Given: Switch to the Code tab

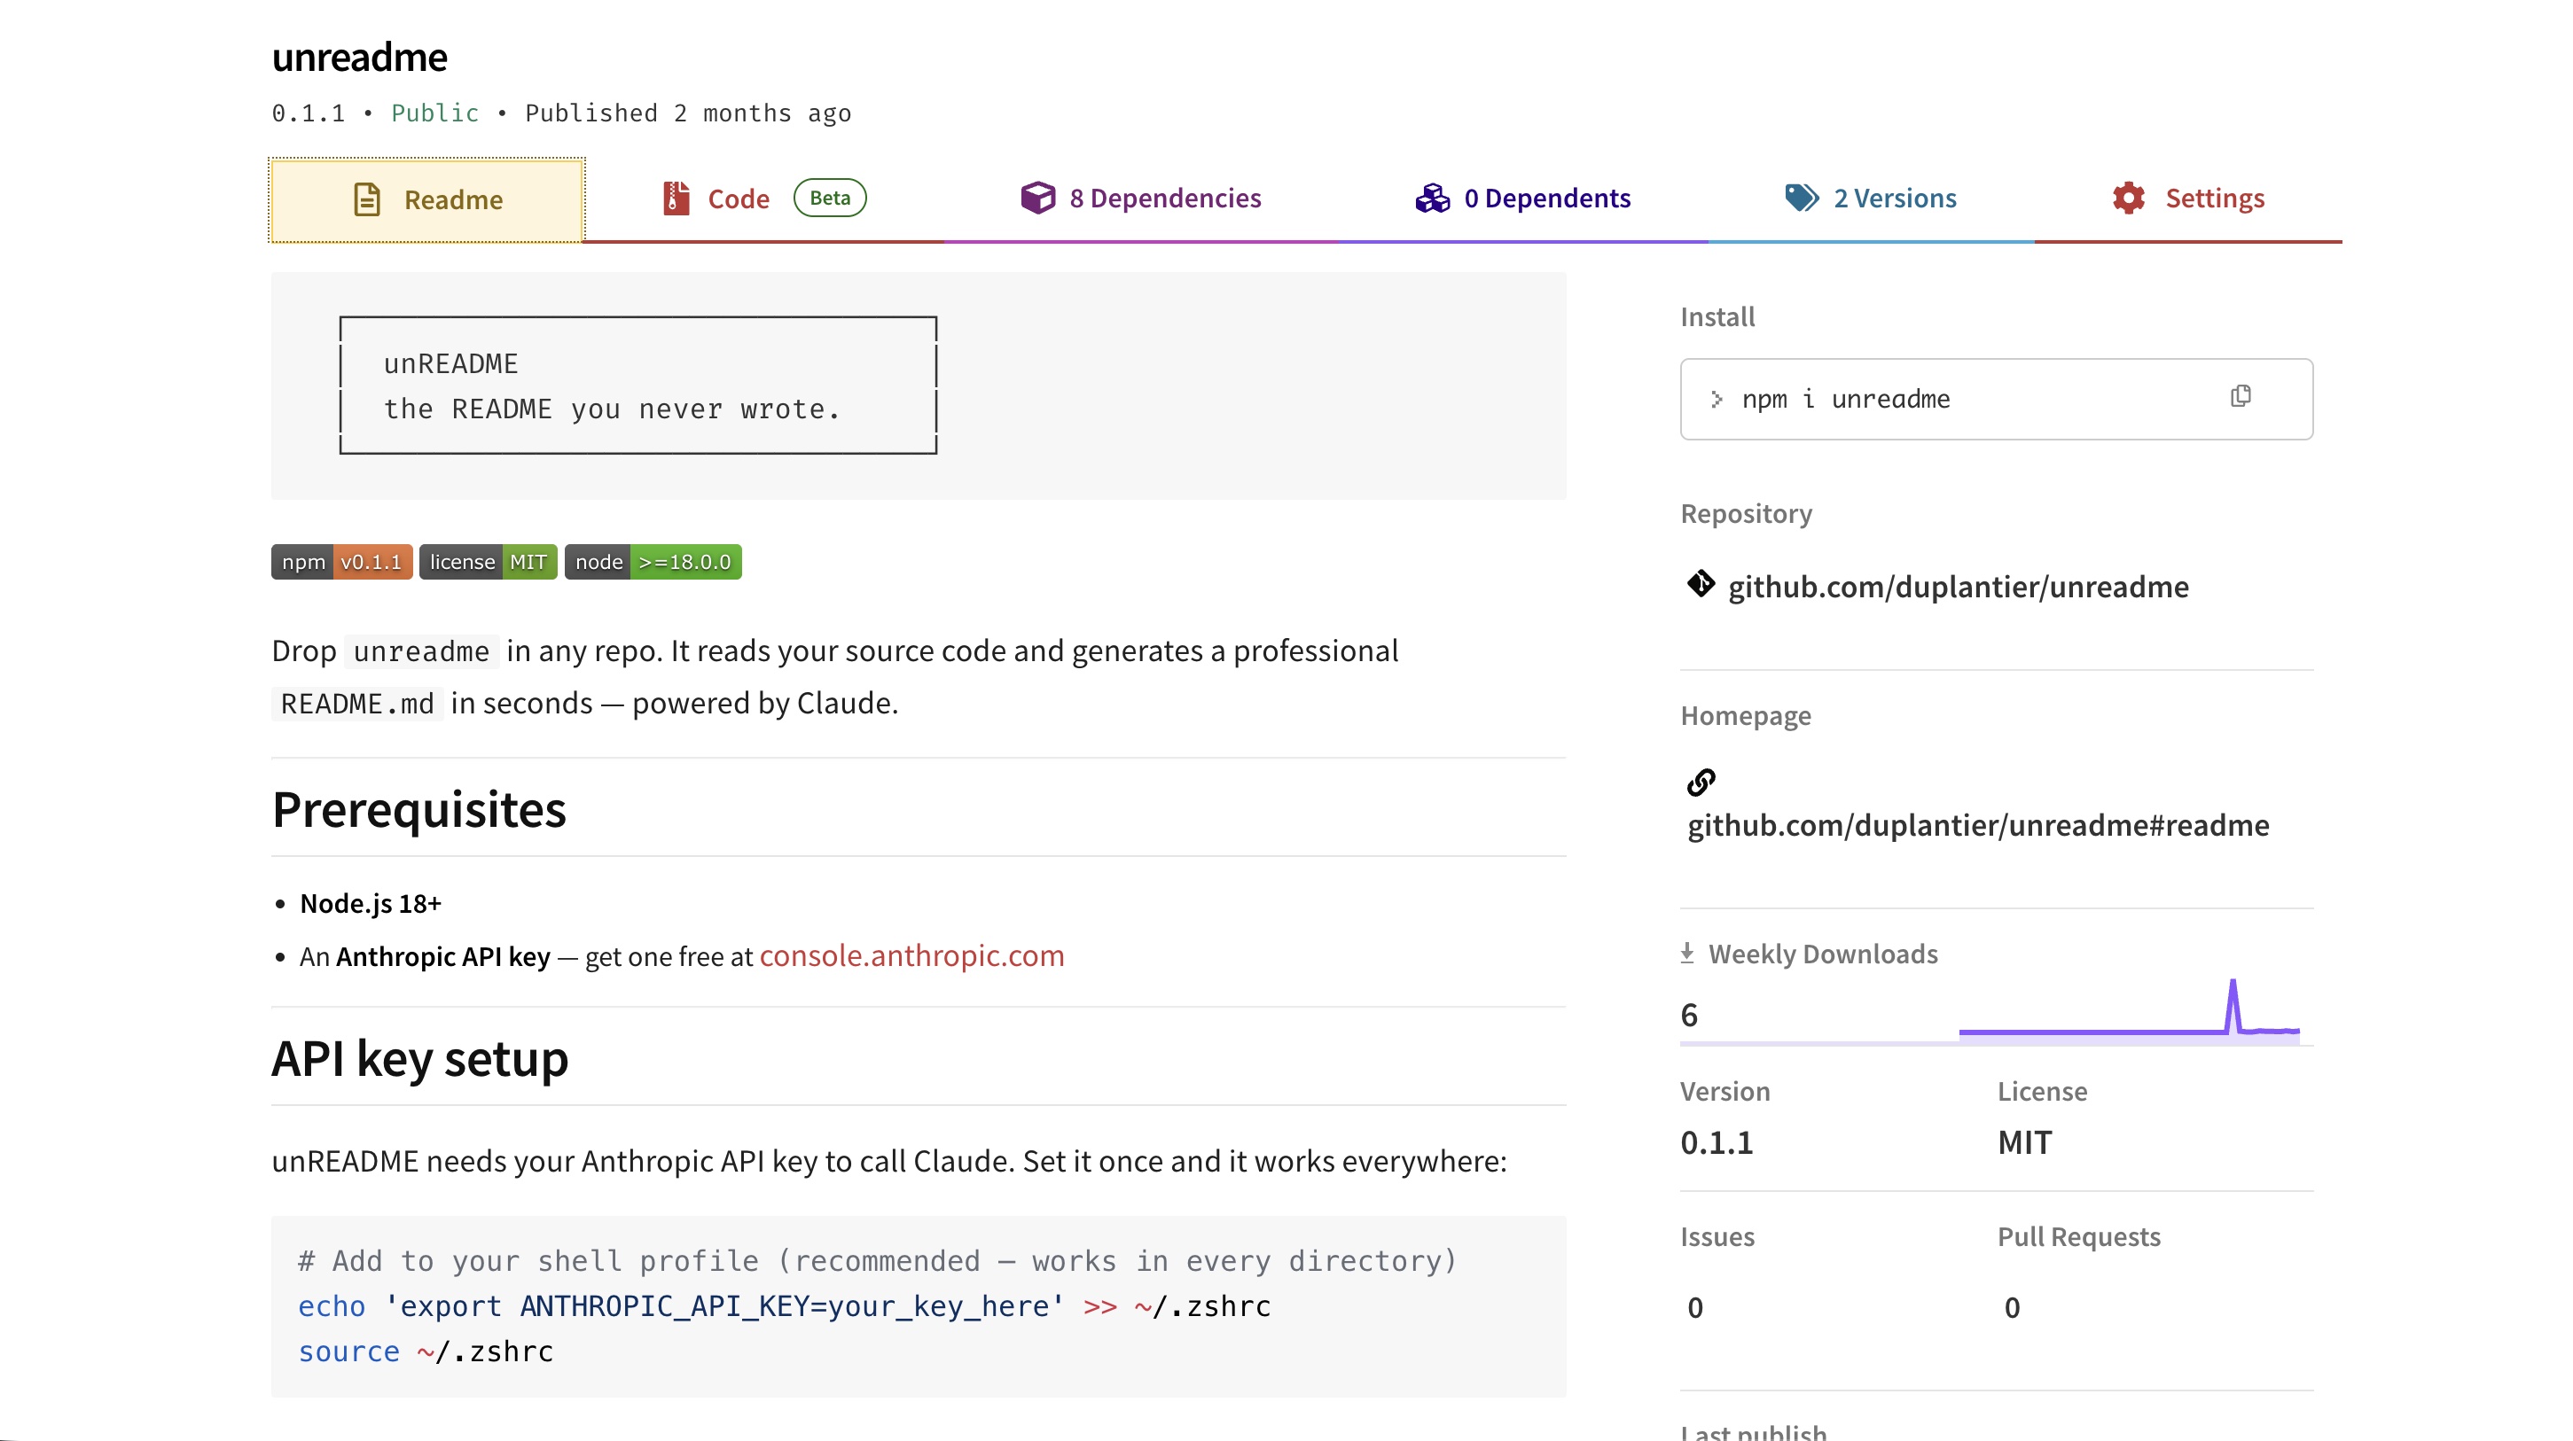Looking at the screenshot, I should pos(763,198).
